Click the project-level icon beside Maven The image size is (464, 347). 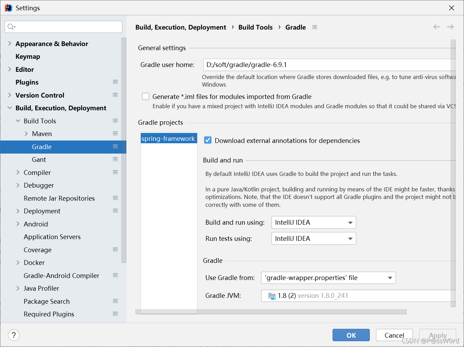click(115, 134)
